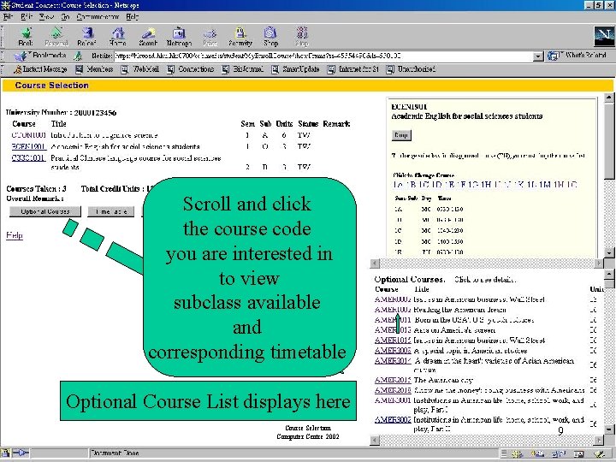Open What's Related dropdown
The height and width of the screenshot is (462, 616).
click(x=577, y=56)
